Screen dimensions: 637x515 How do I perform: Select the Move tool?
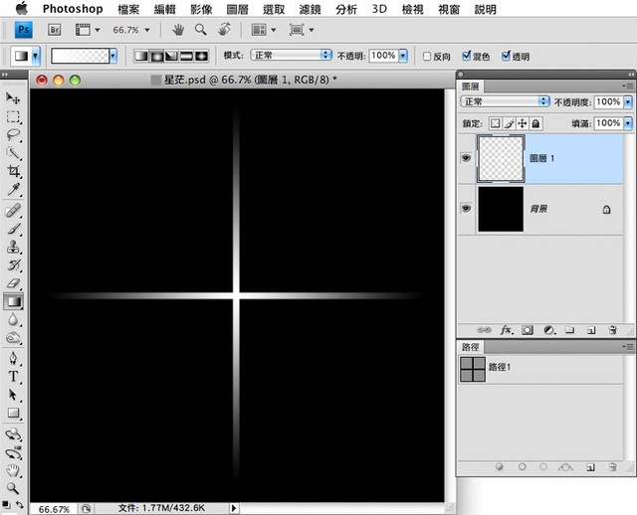[x=13, y=97]
